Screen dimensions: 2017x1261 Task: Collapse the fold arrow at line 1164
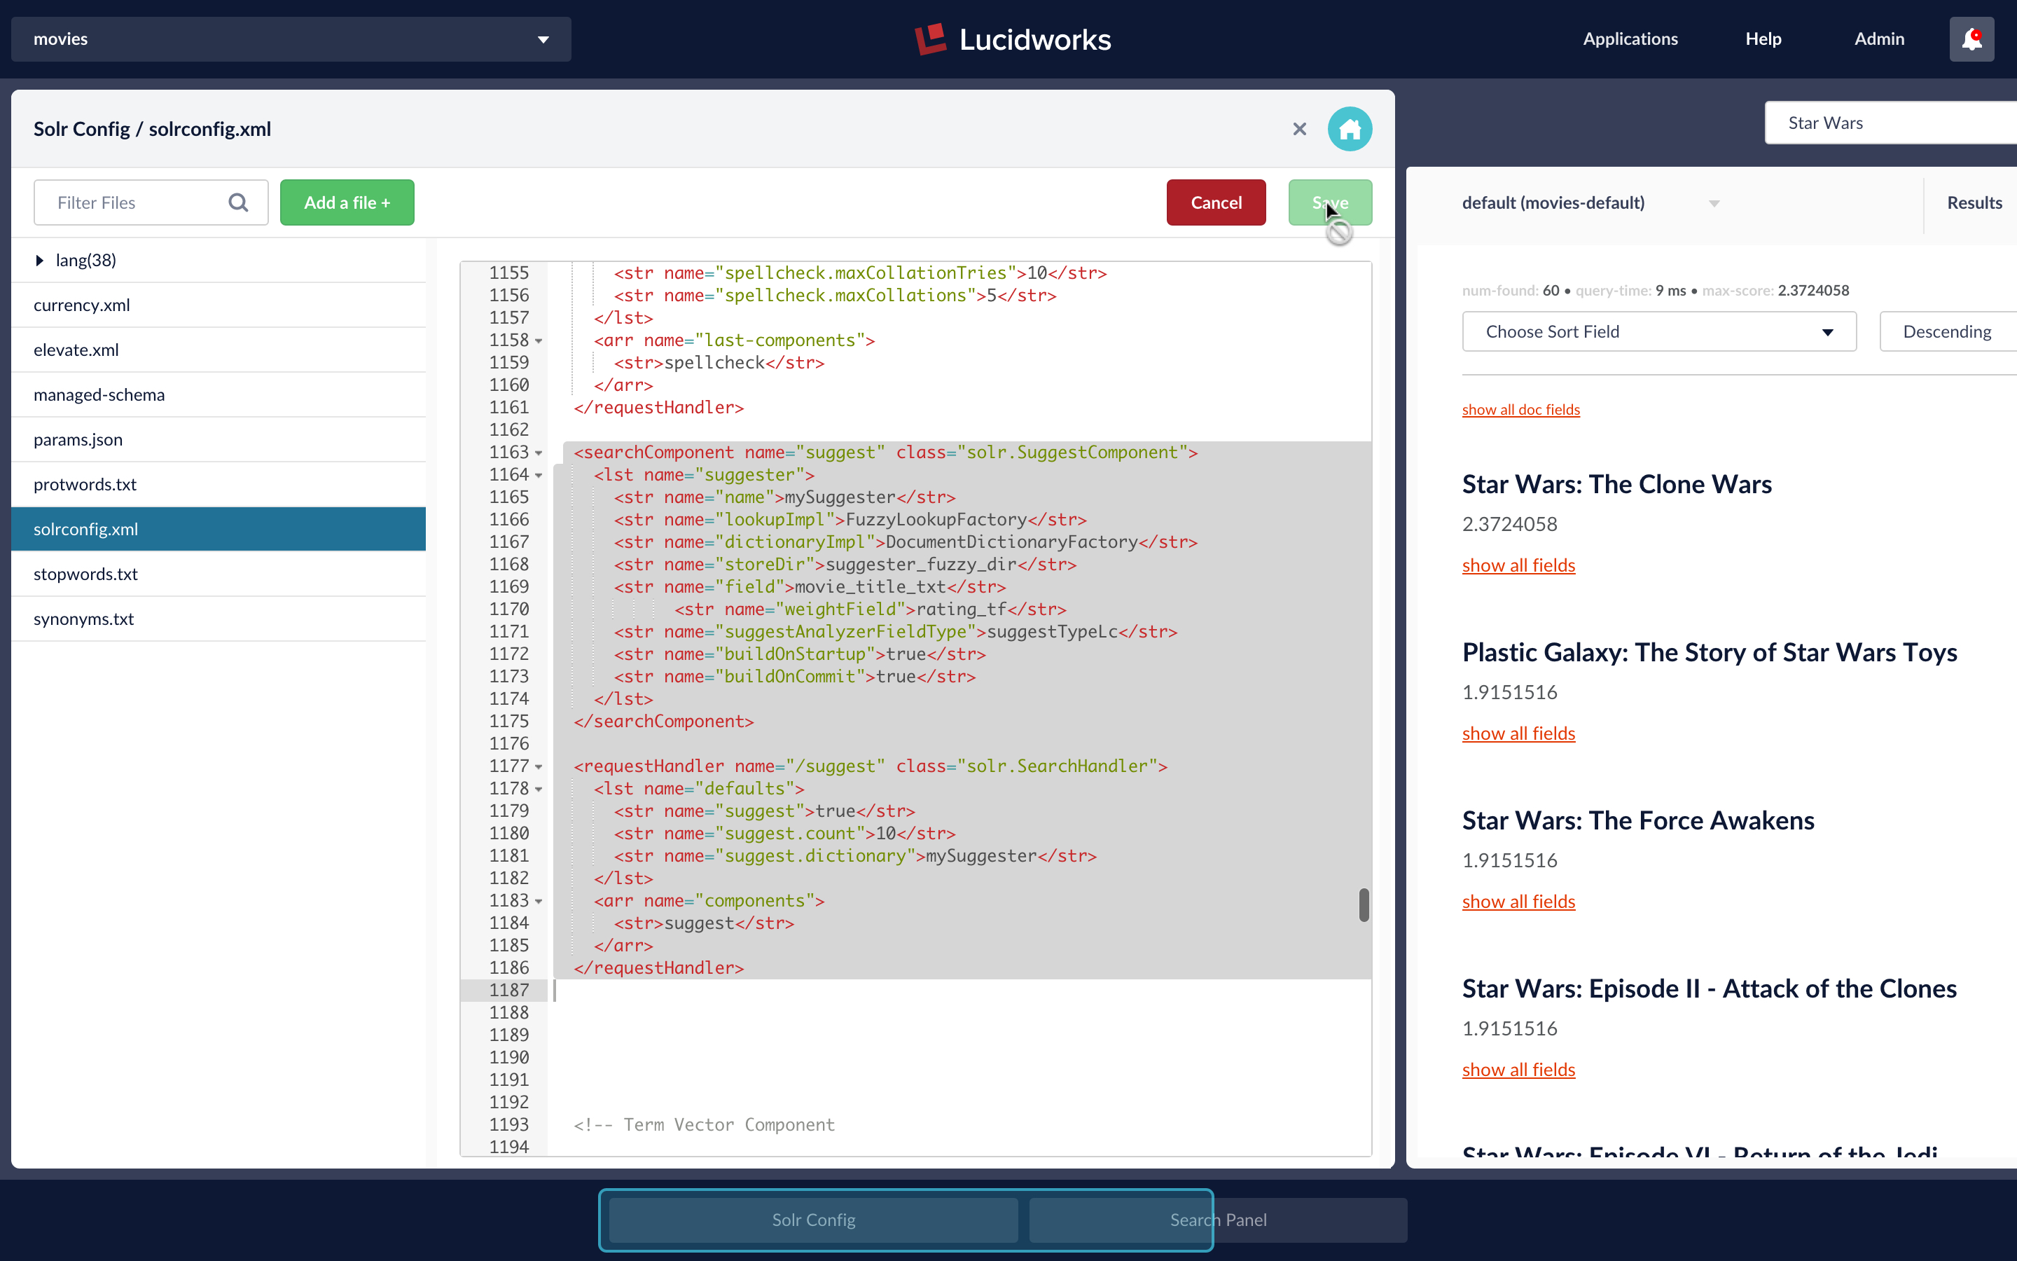pos(539,476)
